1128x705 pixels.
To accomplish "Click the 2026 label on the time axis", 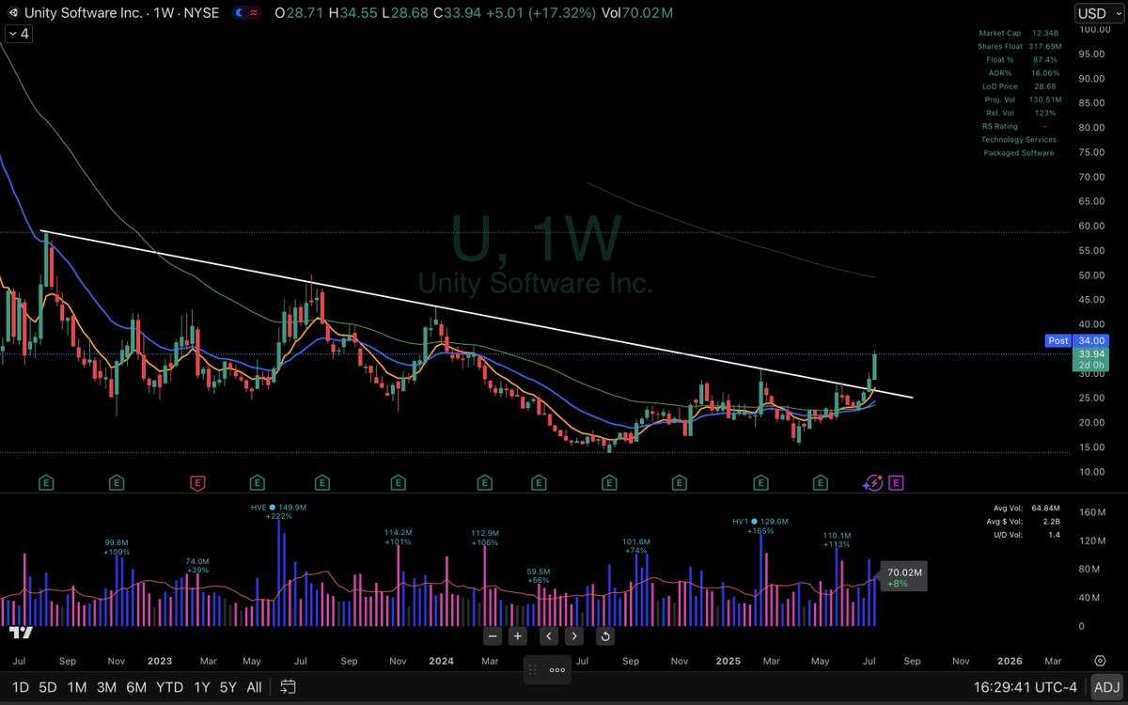I will 1010,661.
